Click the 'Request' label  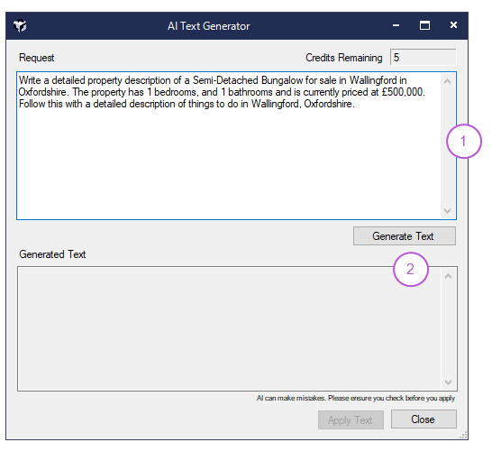(37, 58)
